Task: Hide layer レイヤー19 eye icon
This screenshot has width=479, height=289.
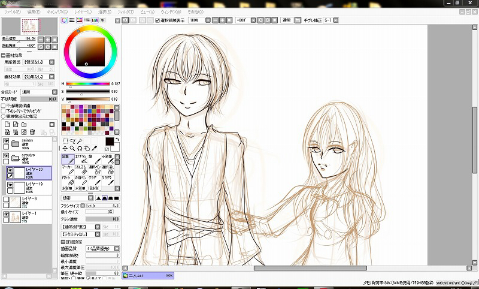Action: click(x=10, y=185)
